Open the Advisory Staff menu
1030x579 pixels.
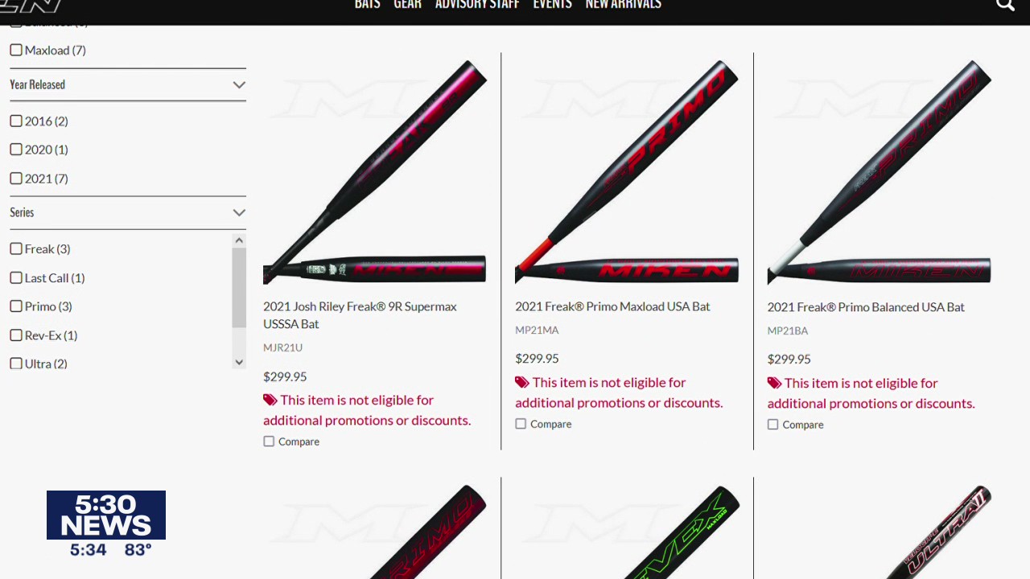coord(477,5)
